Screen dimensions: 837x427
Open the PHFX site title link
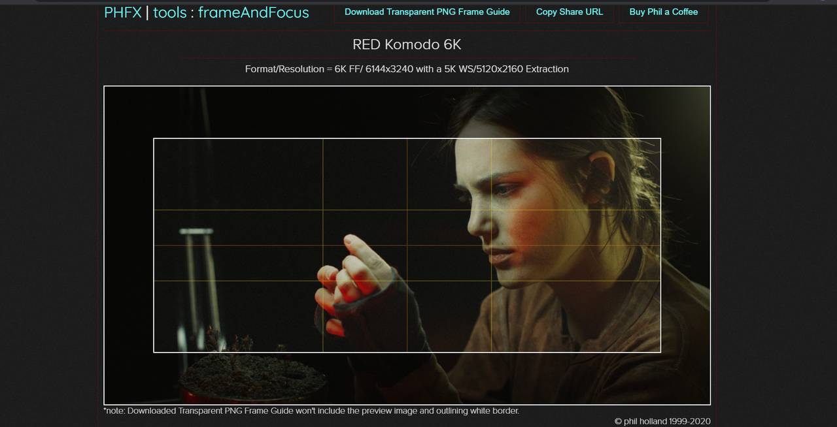click(x=123, y=12)
